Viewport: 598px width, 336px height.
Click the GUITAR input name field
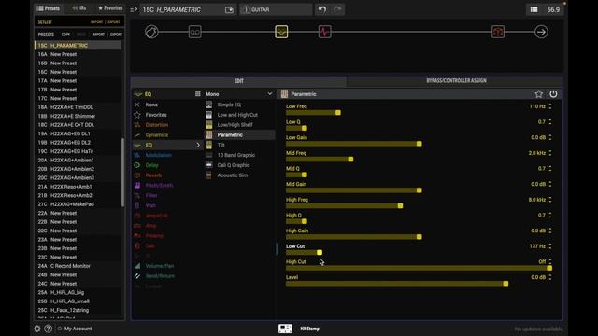tap(276, 10)
